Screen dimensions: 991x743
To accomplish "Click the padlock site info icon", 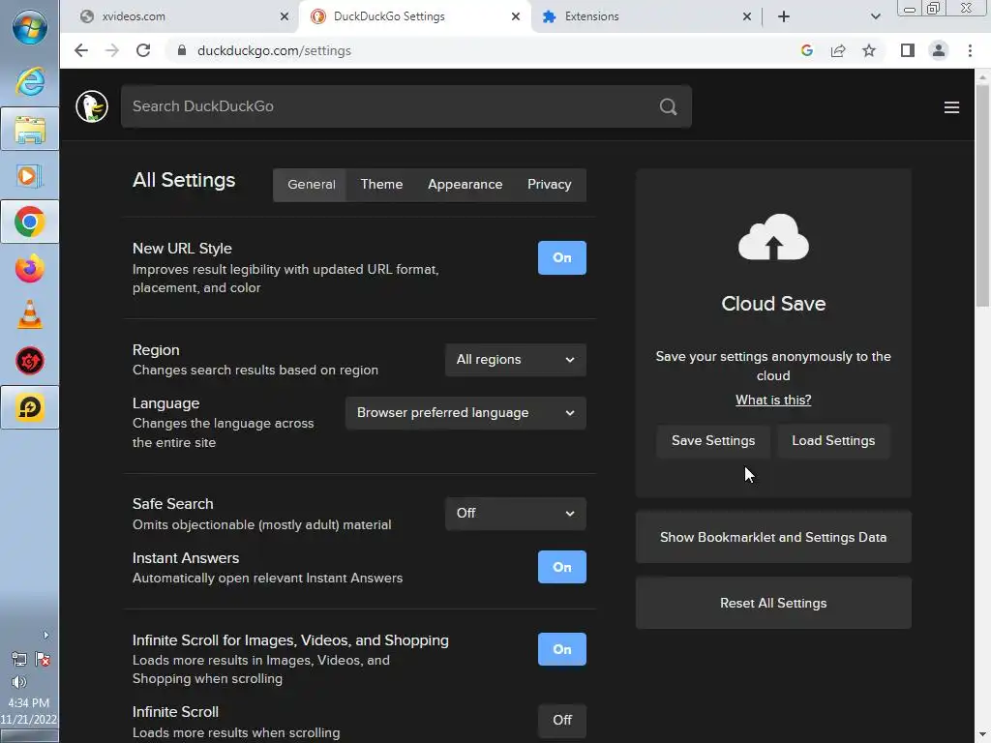I will [182, 50].
